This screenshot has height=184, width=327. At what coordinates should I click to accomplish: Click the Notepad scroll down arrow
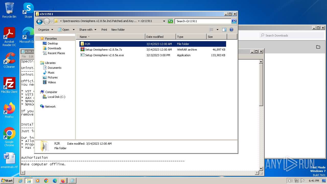tap(261, 169)
